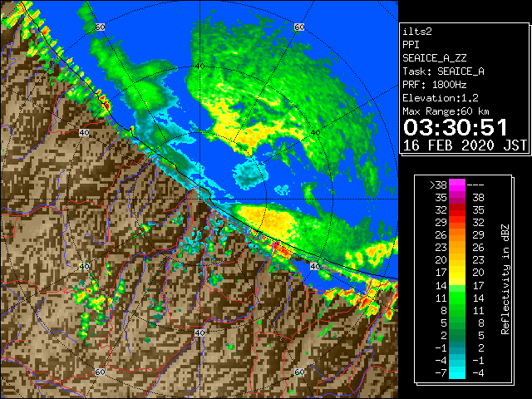Screen dimensions: 532x399
Task: Pick the yellow legend swatch between 17 and 20
Action: 457,273
